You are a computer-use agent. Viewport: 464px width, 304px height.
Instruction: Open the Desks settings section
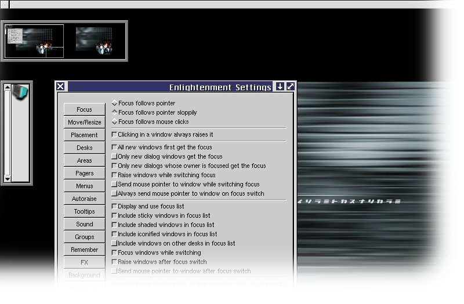click(84, 148)
